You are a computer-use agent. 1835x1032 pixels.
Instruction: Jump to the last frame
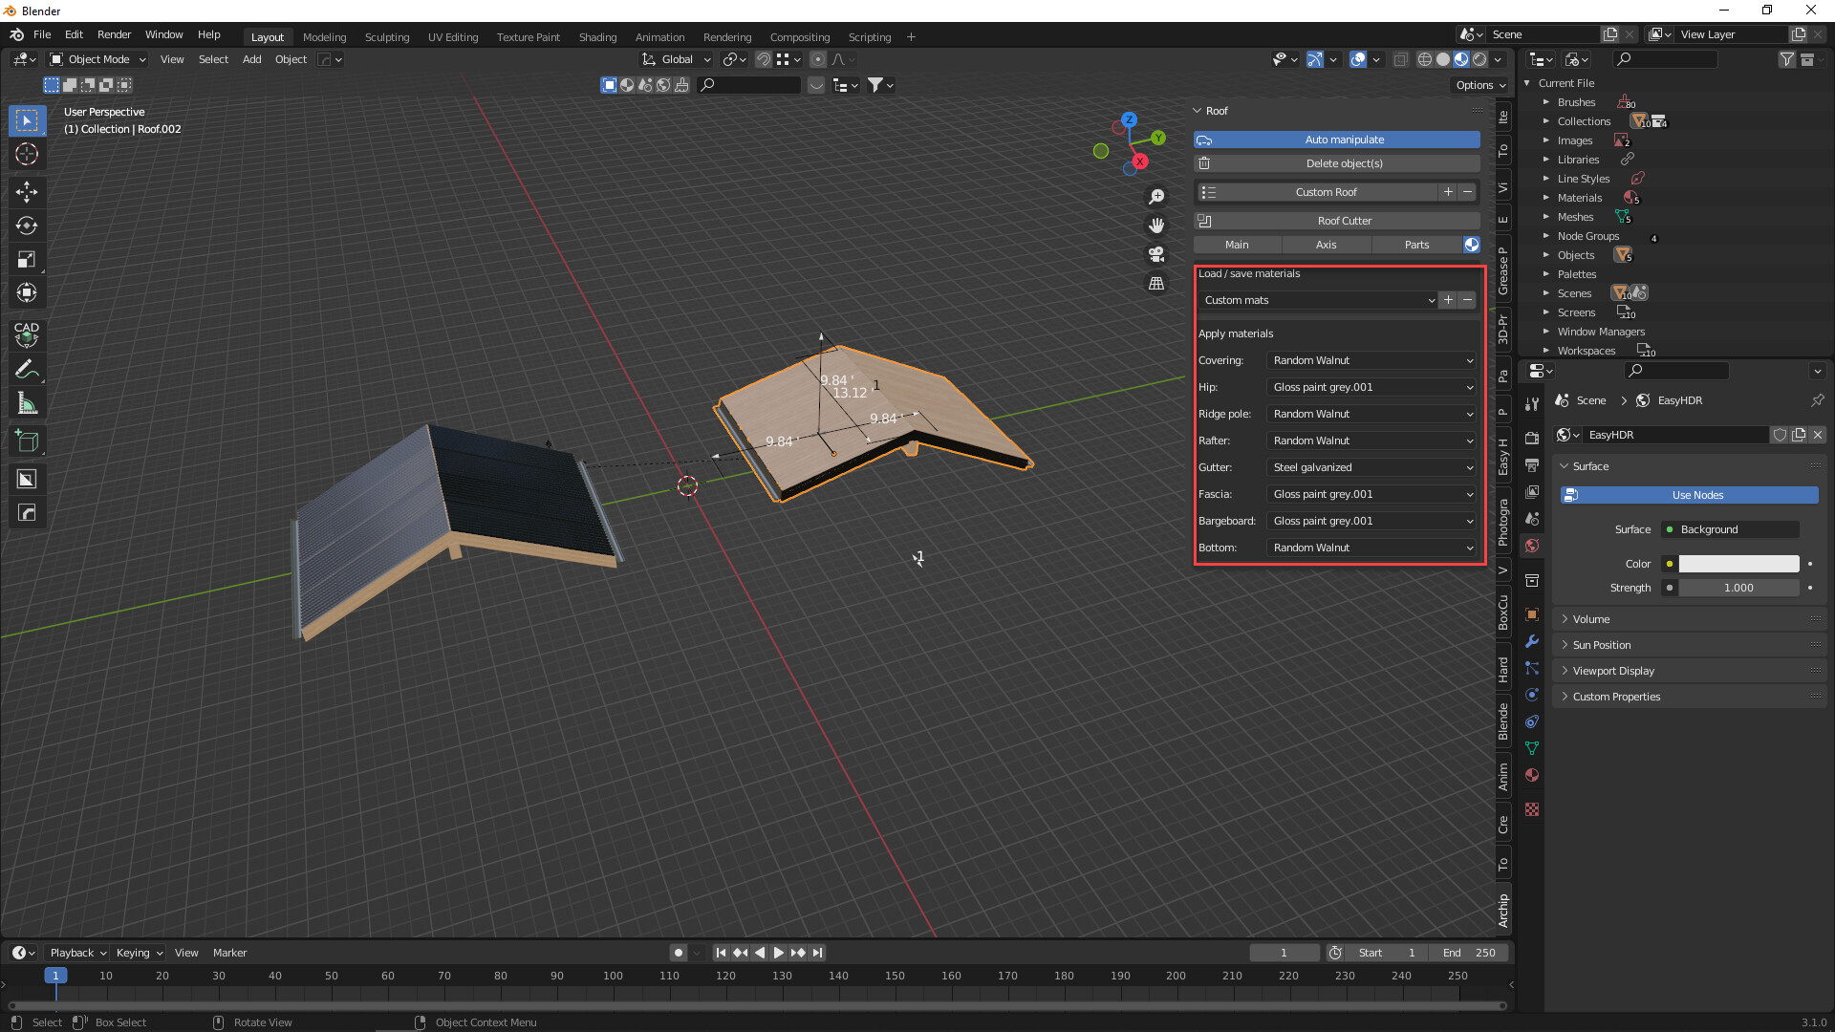817,953
